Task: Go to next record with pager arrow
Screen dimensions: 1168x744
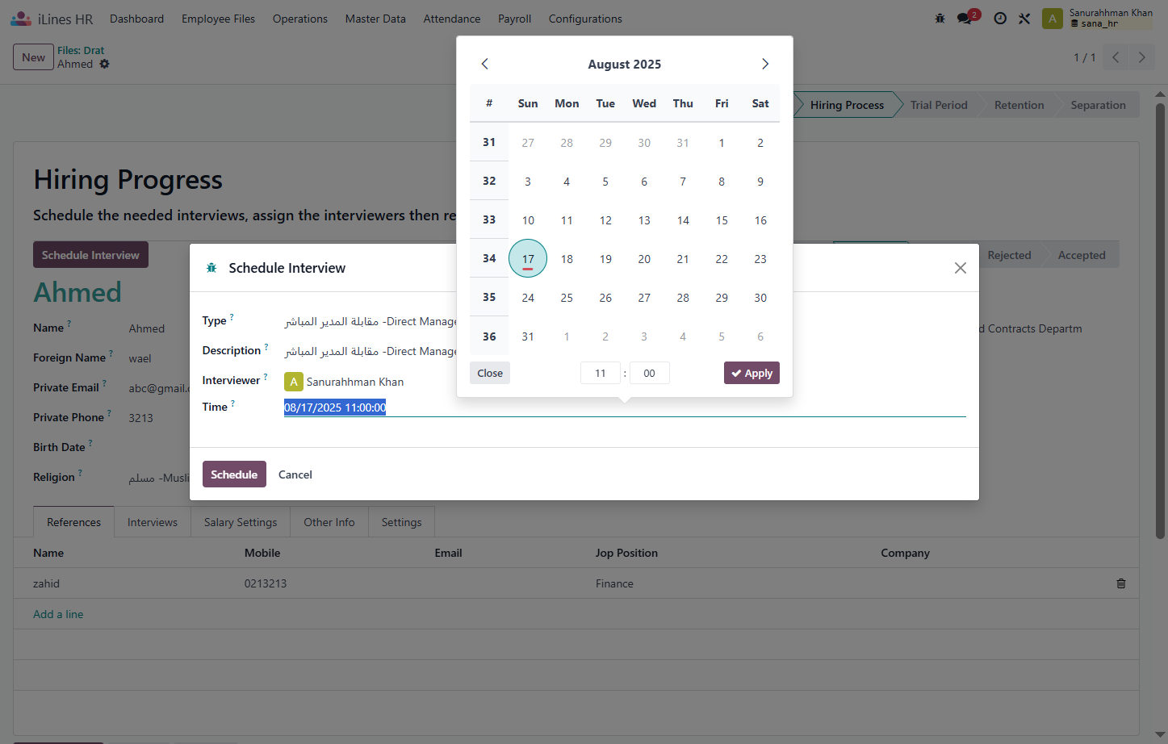Action: (1141, 57)
